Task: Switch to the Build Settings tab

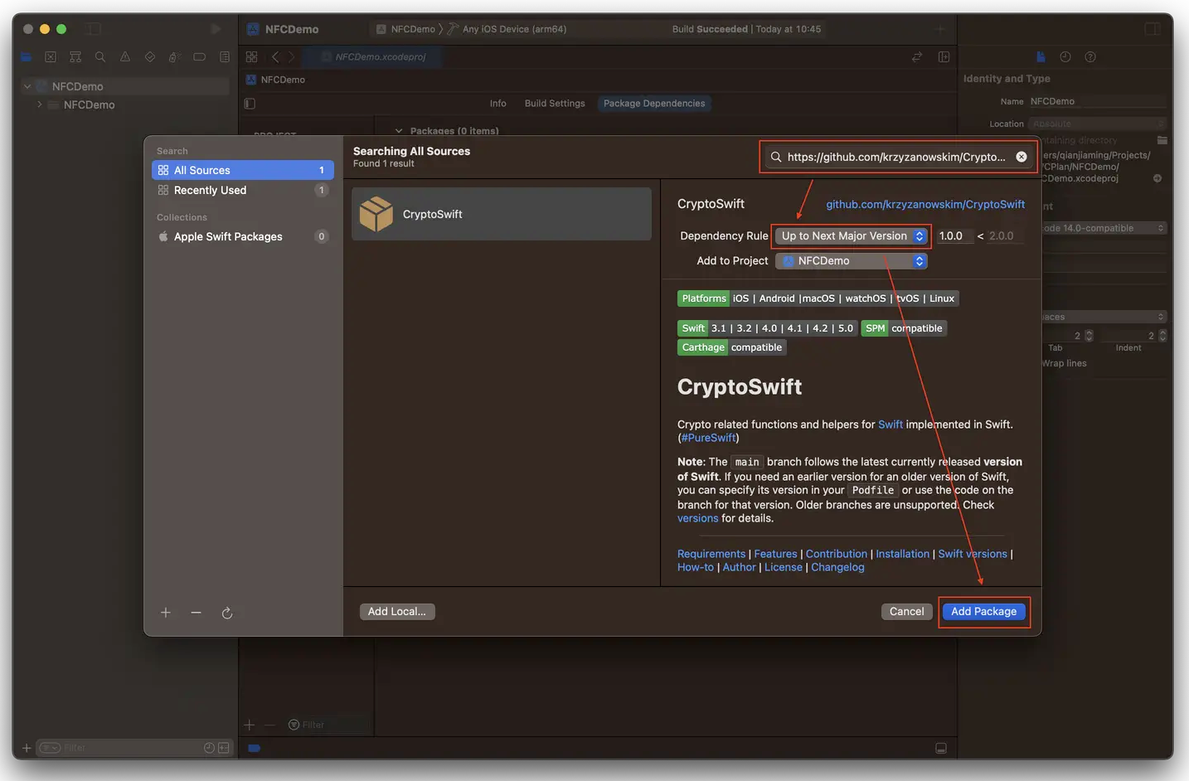Action: coord(555,104)
